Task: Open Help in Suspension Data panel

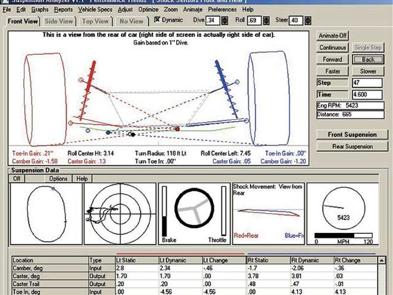Action: point(82,179)
